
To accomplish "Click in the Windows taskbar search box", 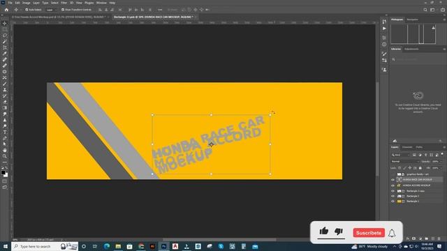I will [45, 246].
